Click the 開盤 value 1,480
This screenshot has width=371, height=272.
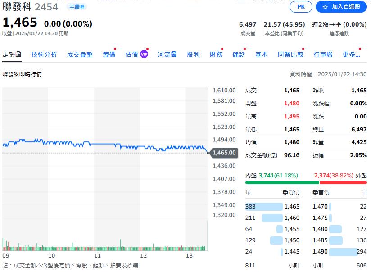292,104
